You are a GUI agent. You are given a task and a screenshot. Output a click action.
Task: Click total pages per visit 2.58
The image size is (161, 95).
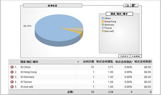tap(111, 92)
